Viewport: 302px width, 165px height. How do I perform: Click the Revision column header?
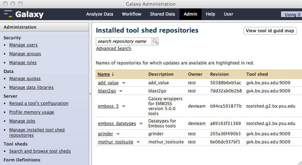coord(219,74)
